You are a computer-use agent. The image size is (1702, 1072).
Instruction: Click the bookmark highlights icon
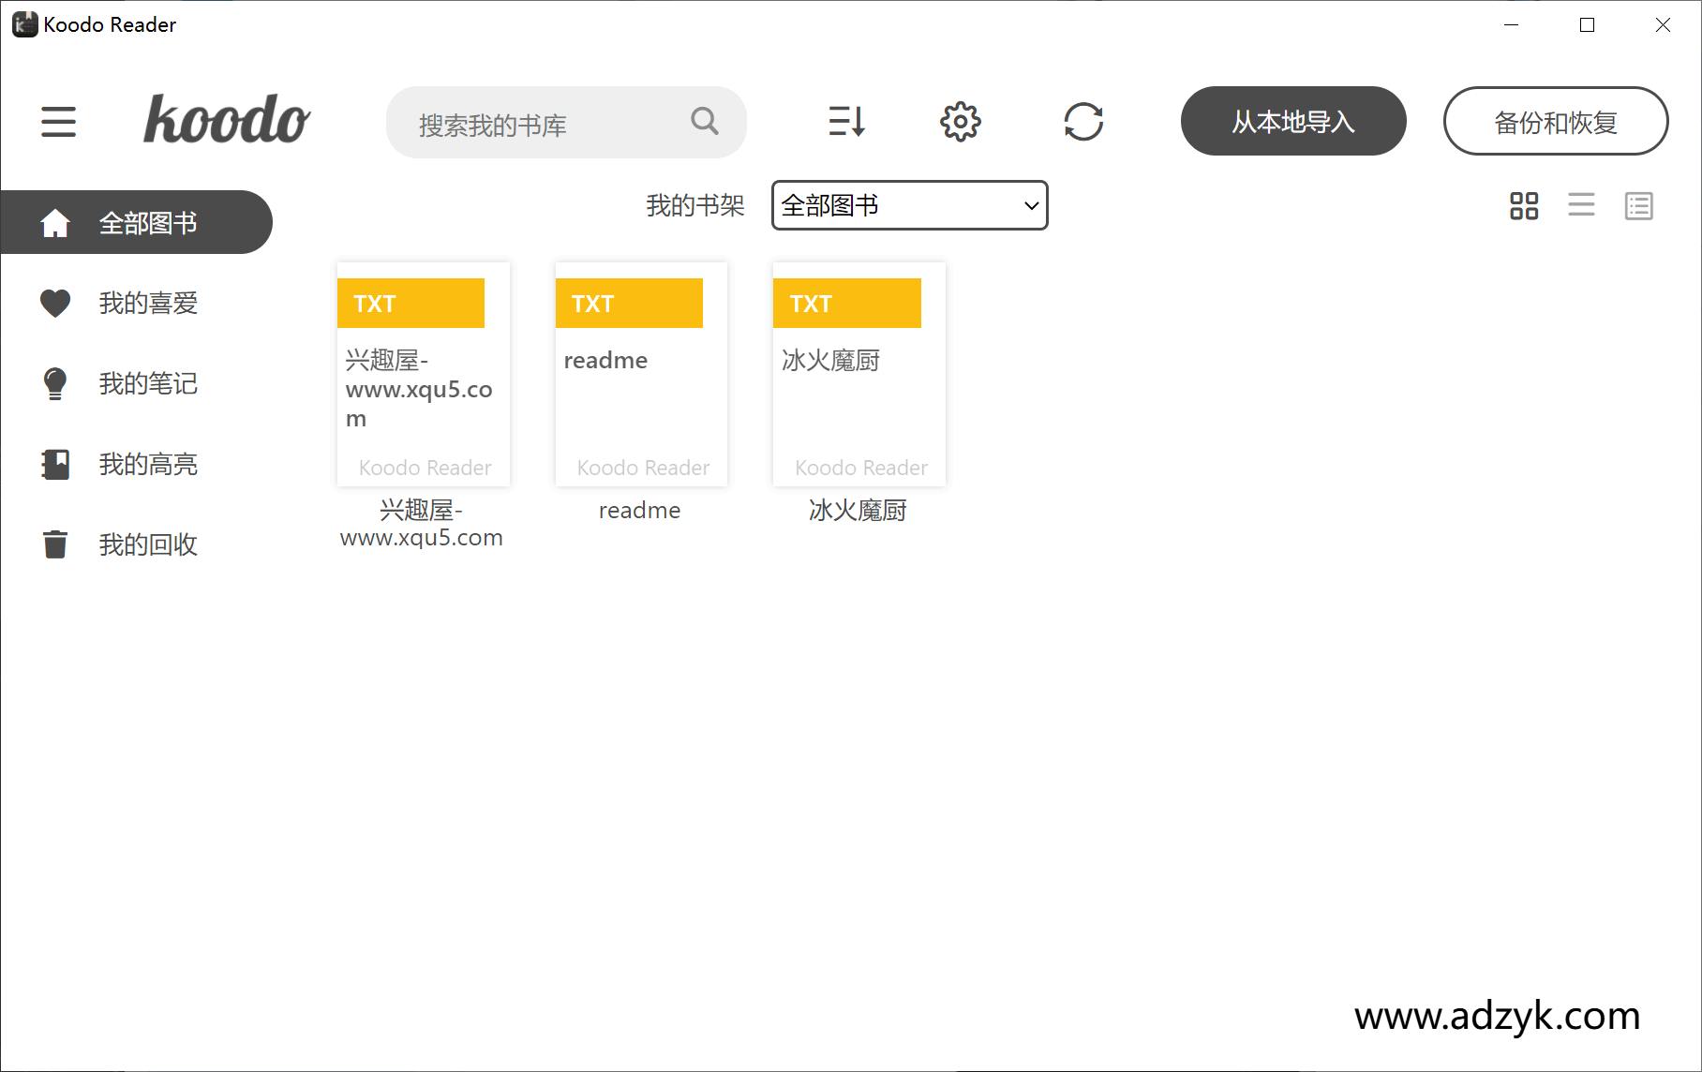[x=55, y=464]
